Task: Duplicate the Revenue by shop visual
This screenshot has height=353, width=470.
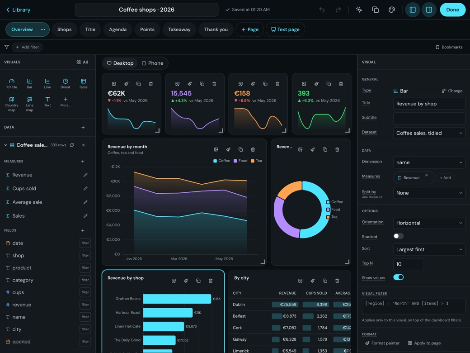Action: click(198, 281)
